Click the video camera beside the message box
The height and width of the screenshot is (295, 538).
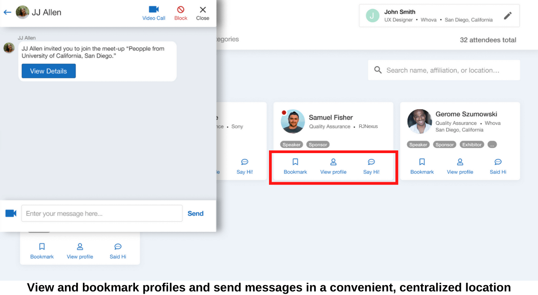[11, 214]
